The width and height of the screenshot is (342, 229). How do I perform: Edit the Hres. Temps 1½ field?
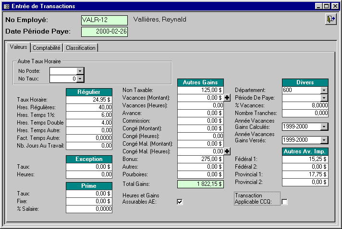89,115
